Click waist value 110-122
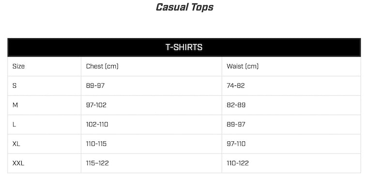Image resolution: width=366 pixels, height=181 pixels. pos(238,163)
